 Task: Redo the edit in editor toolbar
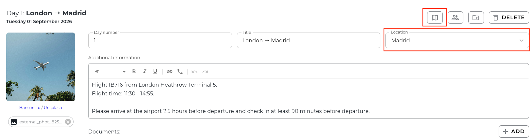(x=205, y=72)
